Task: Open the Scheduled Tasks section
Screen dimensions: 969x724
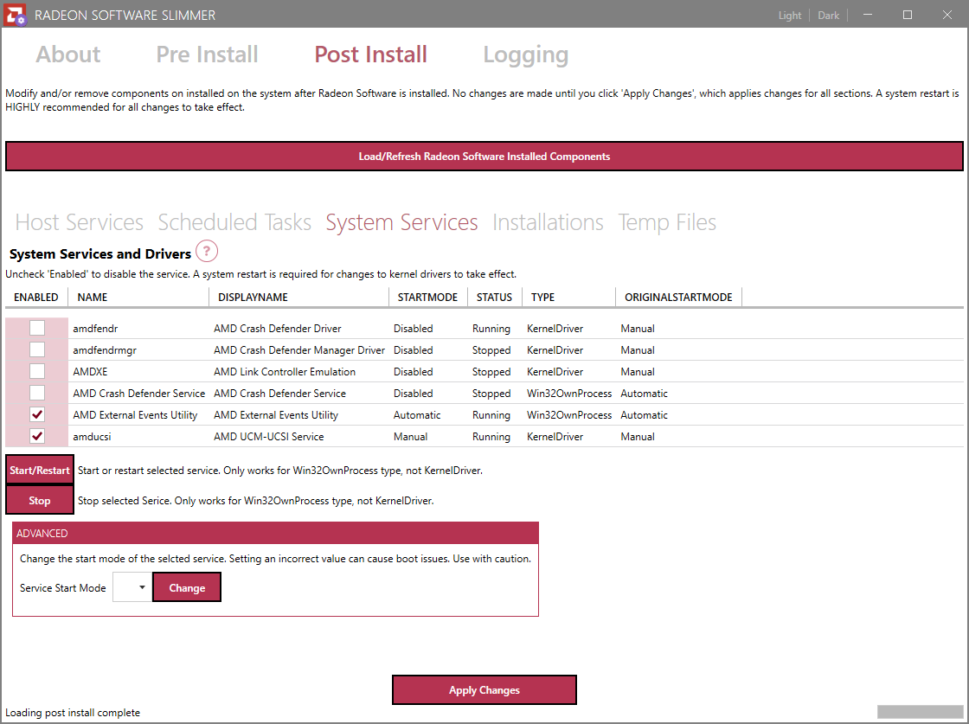Action: point(234,222)
